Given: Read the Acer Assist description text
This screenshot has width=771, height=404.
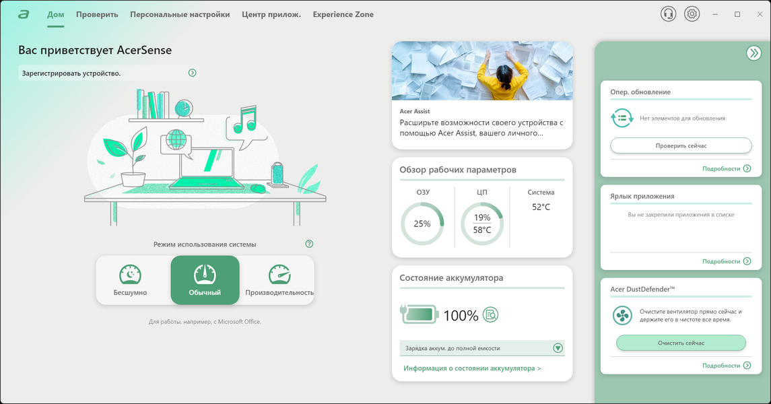Looking at the screenshot, I should (x=481, y=128).
